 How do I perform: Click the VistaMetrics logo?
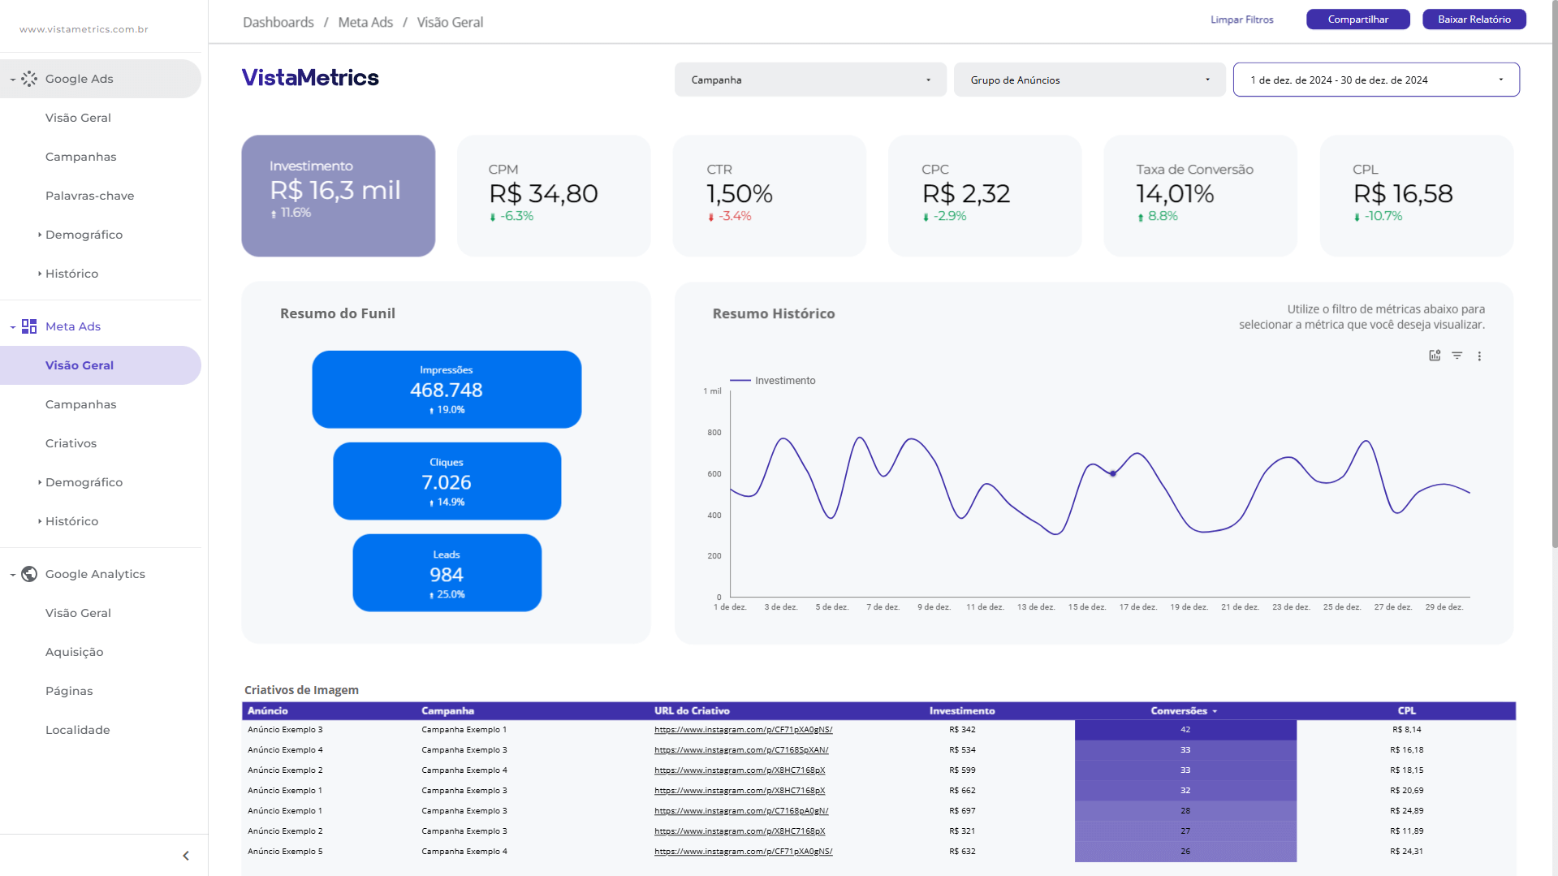pos(310,77)
